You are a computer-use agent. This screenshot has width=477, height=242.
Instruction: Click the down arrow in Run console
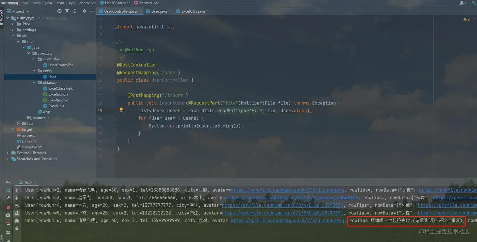pyautogui.click(x=17, y=198)
